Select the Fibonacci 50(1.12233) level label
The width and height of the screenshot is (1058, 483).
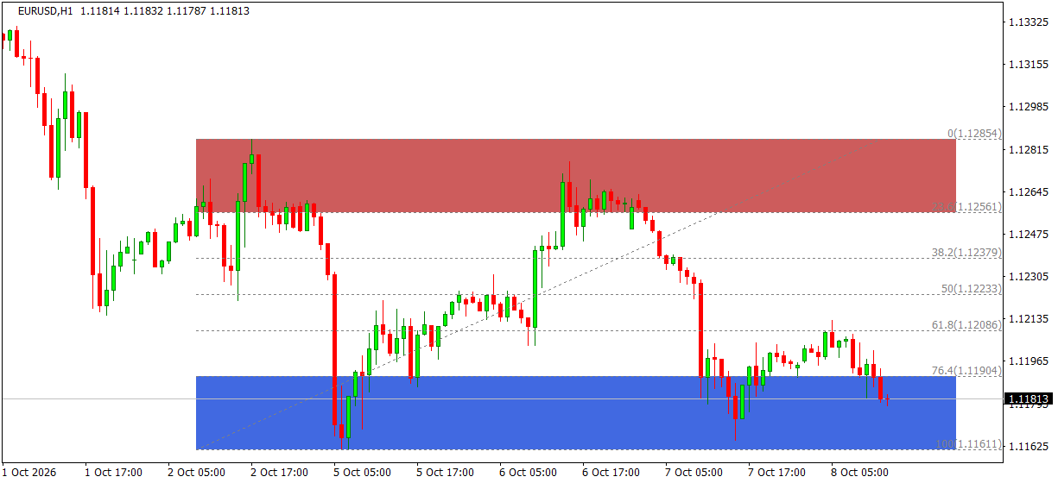click(x=972, y=289)
